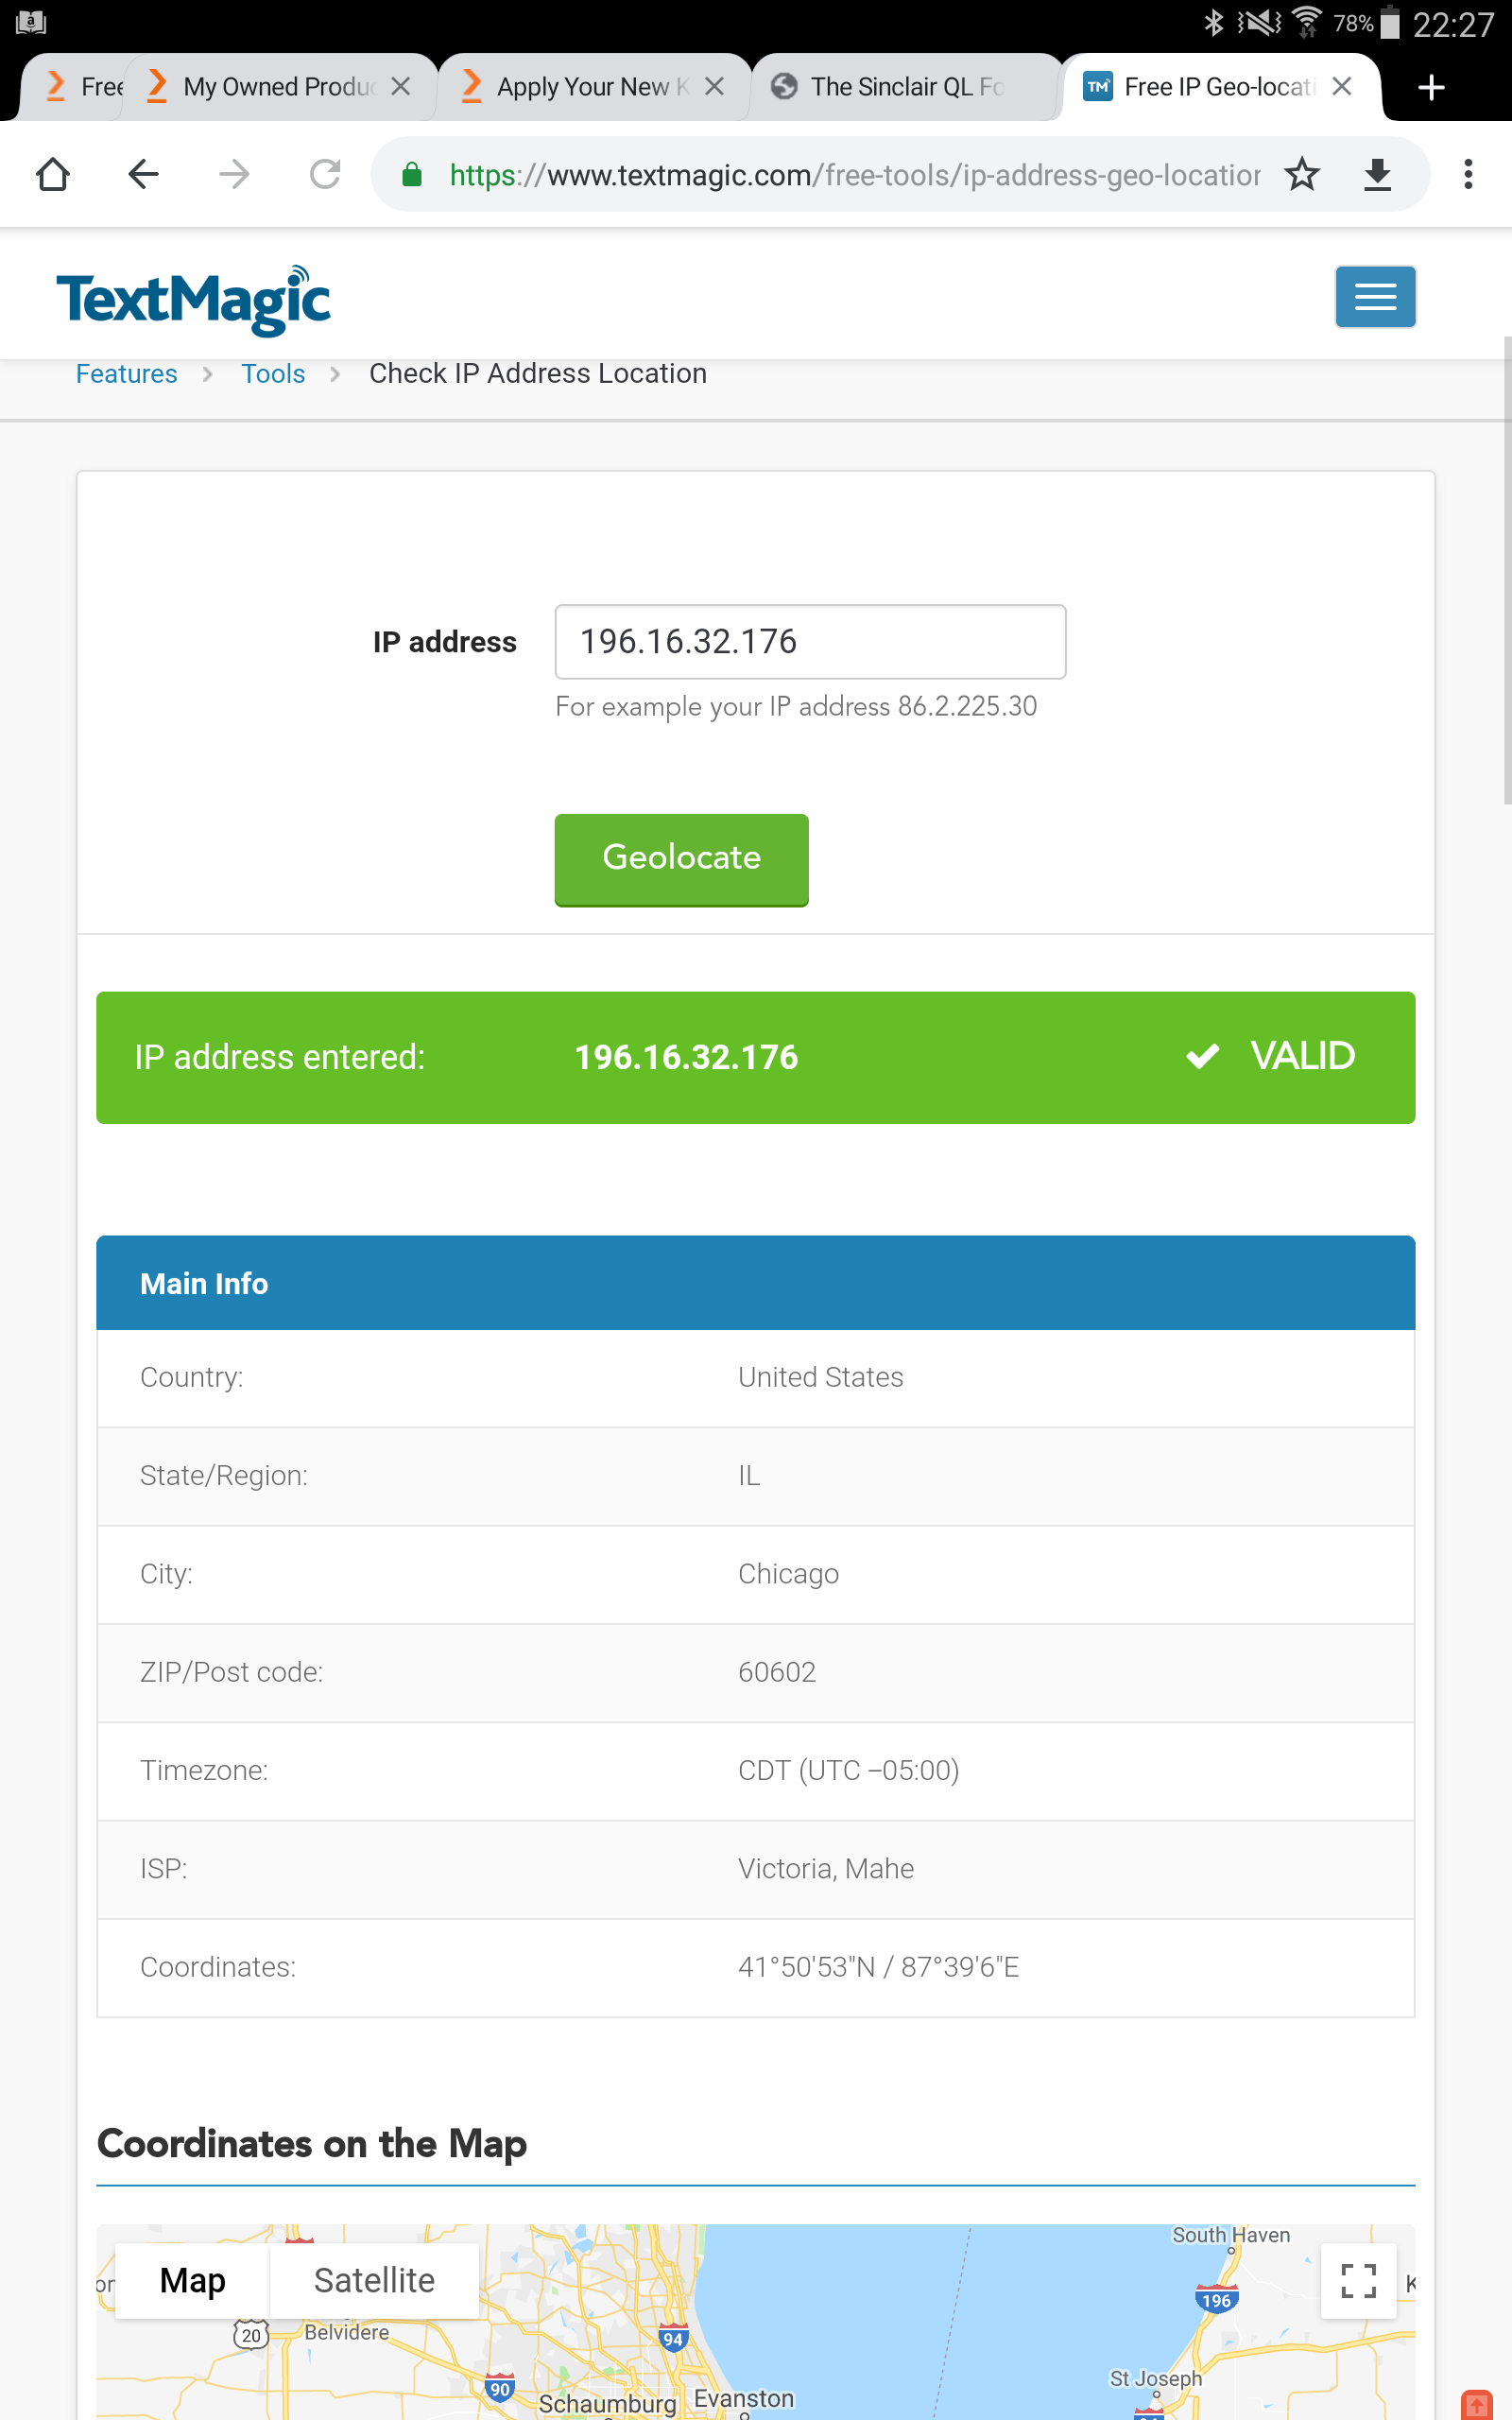This screenshot has width=1512, height=2420.
Task: Click the Victoria, Mahe ISP value
Action: click(x=825, y=1869)
